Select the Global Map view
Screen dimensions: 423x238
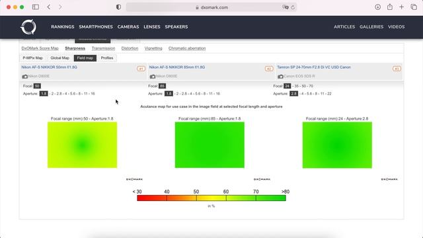coord(60,58)
